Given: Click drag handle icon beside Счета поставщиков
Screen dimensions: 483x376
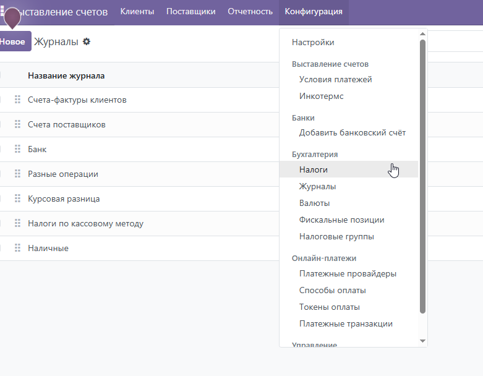Looking at the screenshot, I should click(x=17, y=124).
